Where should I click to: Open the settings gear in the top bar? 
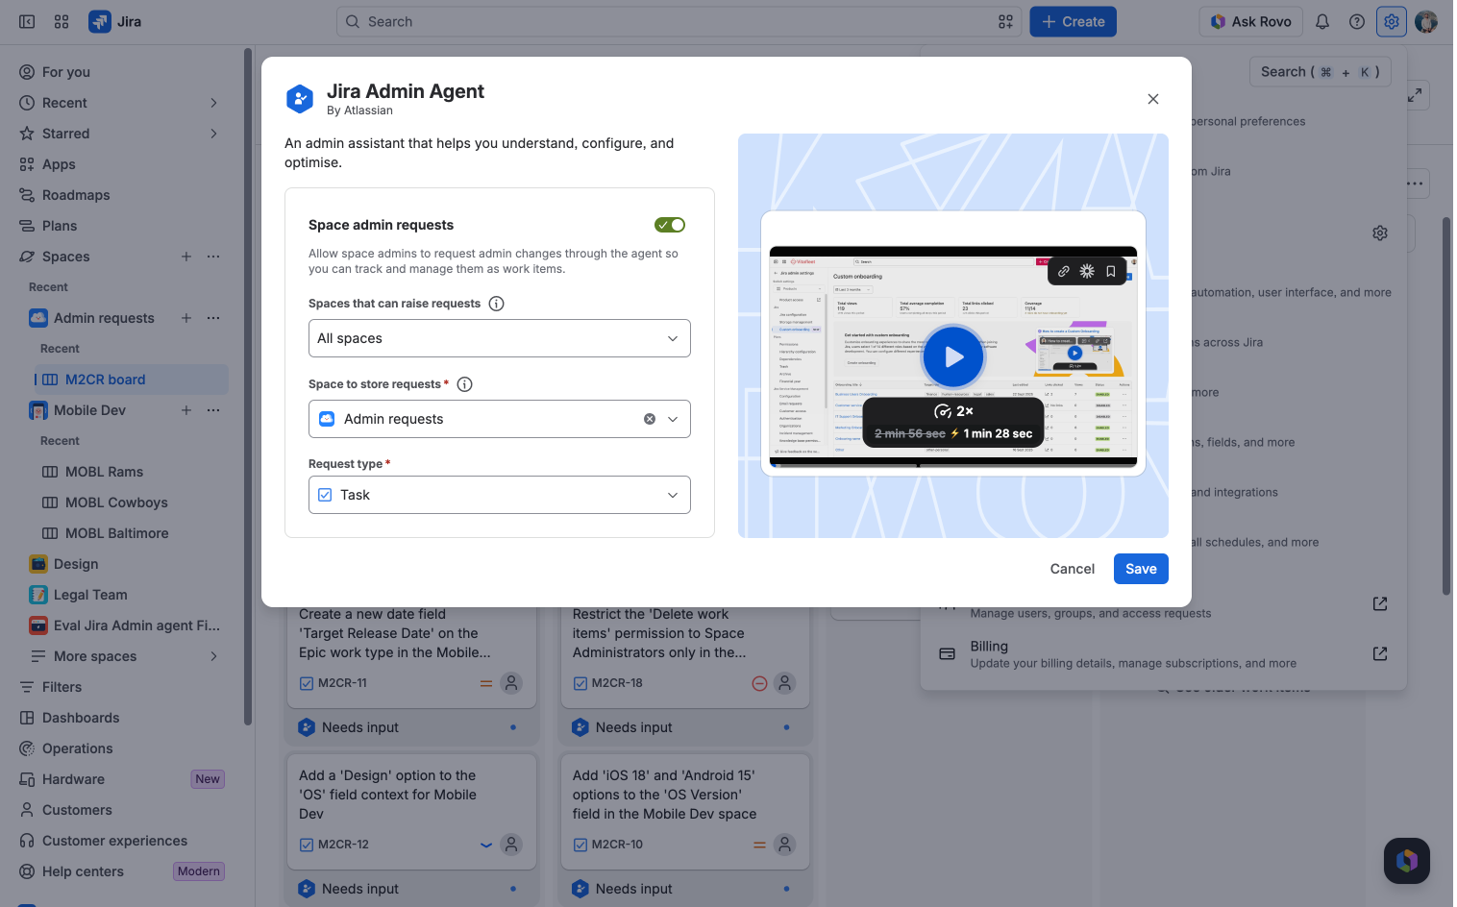point(1392,21)
